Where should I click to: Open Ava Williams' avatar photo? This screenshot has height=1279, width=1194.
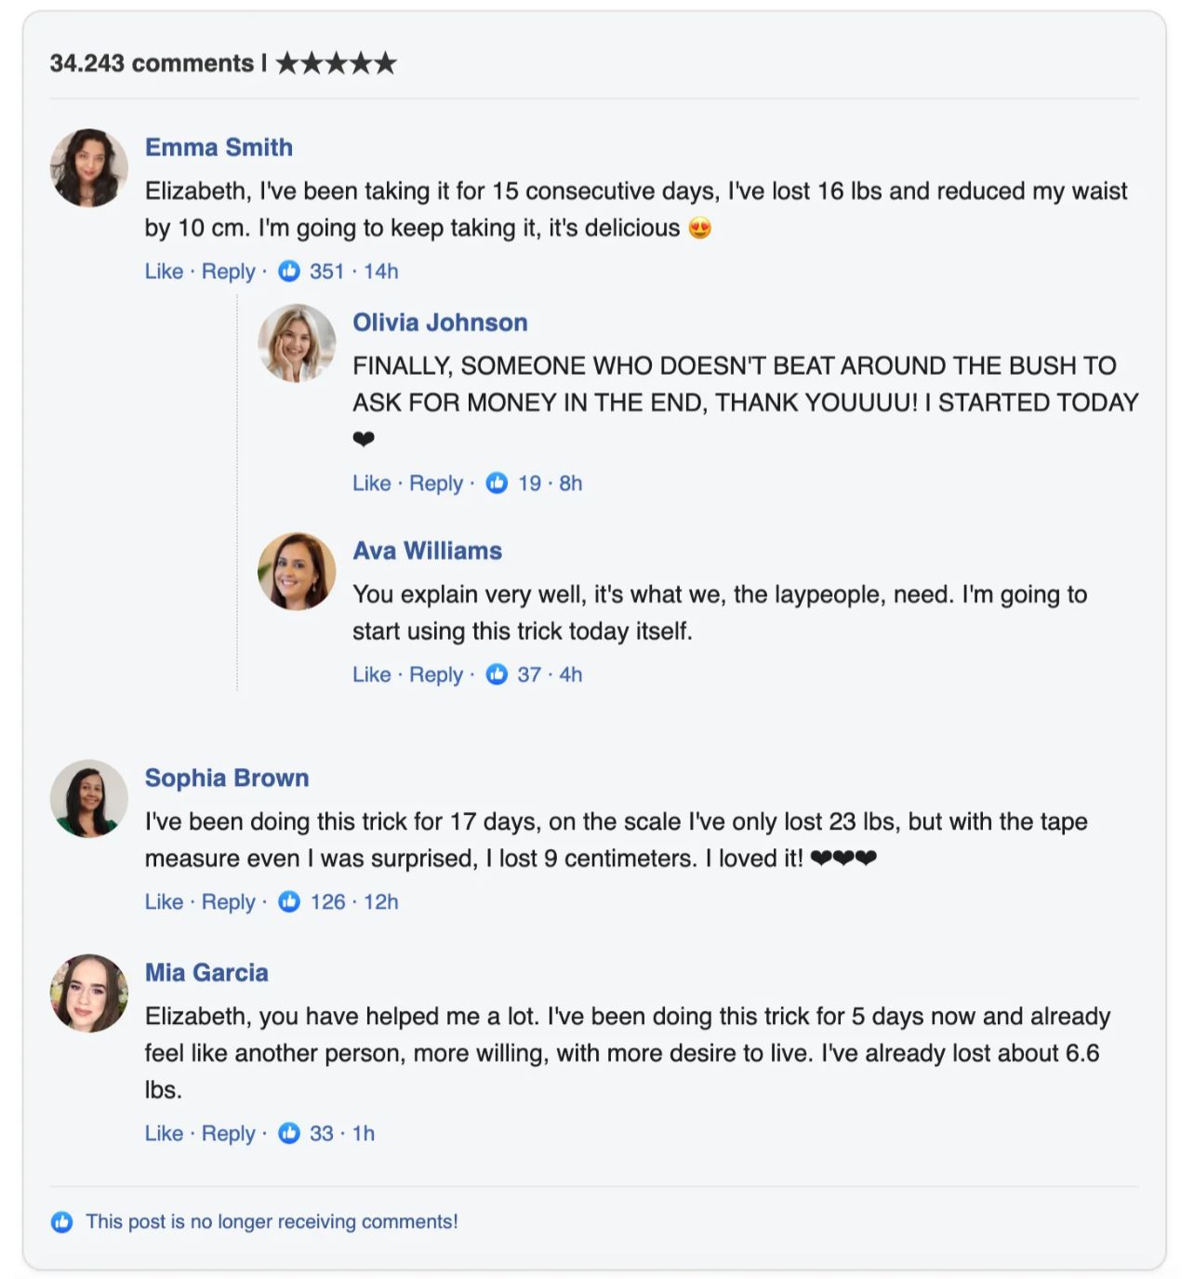[x=297, y=571]
